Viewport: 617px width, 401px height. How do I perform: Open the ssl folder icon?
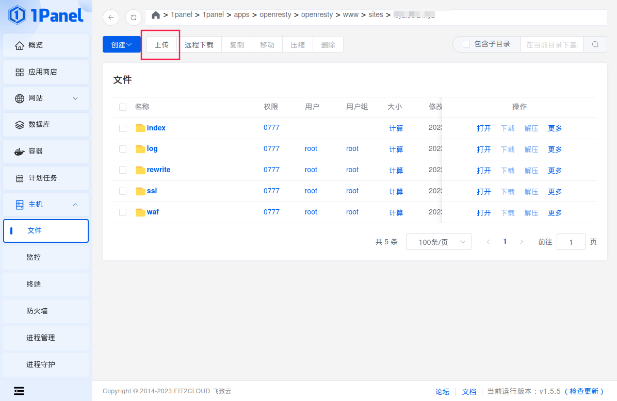(140, 191)
